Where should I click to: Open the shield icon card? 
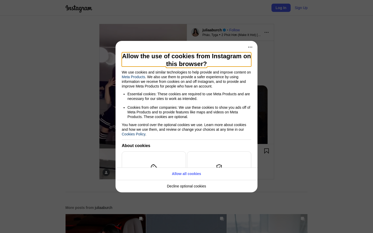tap(219, 160)
